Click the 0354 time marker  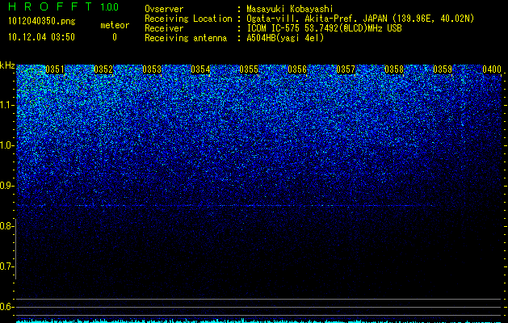click(200, 69)
